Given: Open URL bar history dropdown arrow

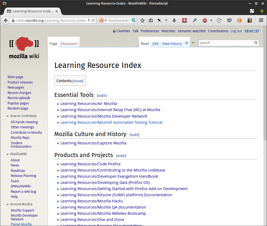Looking at the screenshot, I should (x=89, y=20).
